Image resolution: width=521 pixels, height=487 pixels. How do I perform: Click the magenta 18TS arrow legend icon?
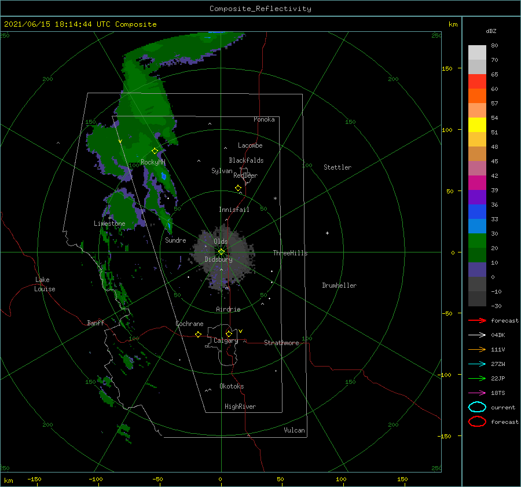tap(477, 393)
